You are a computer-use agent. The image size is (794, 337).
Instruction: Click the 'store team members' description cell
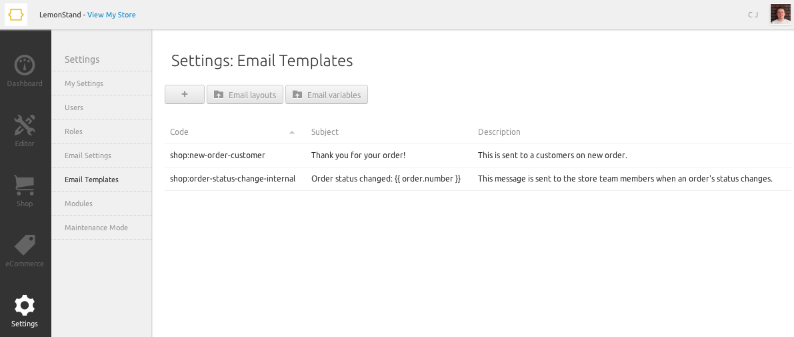tap(625, 178)
